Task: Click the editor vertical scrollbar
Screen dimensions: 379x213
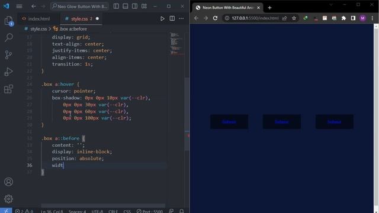Action: (187, 114)
